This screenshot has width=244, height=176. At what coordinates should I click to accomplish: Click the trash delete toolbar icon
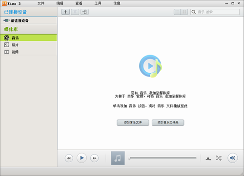click(75, 12)
